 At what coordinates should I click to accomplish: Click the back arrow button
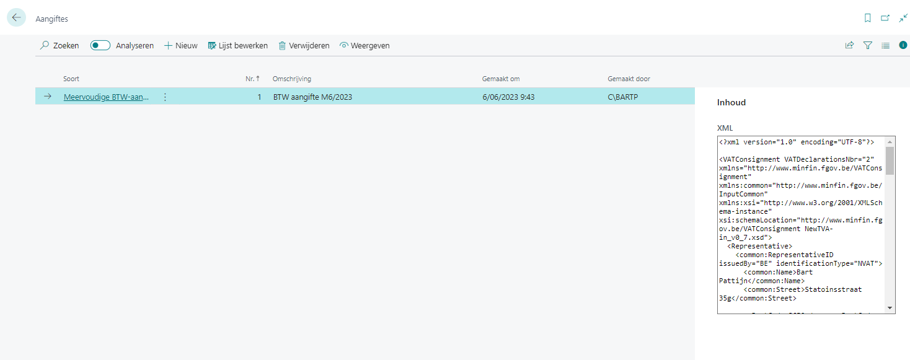(16, 18)
